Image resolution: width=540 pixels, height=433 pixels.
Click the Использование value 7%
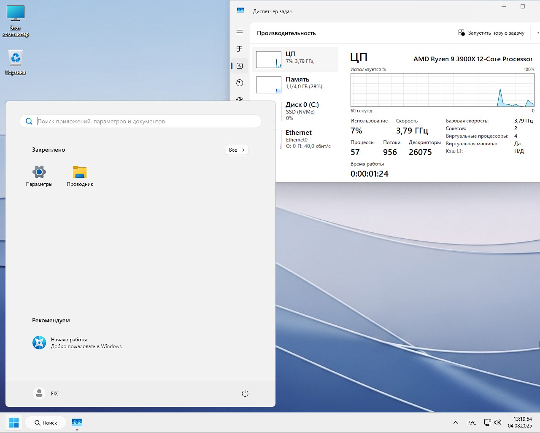coord(356,131)
